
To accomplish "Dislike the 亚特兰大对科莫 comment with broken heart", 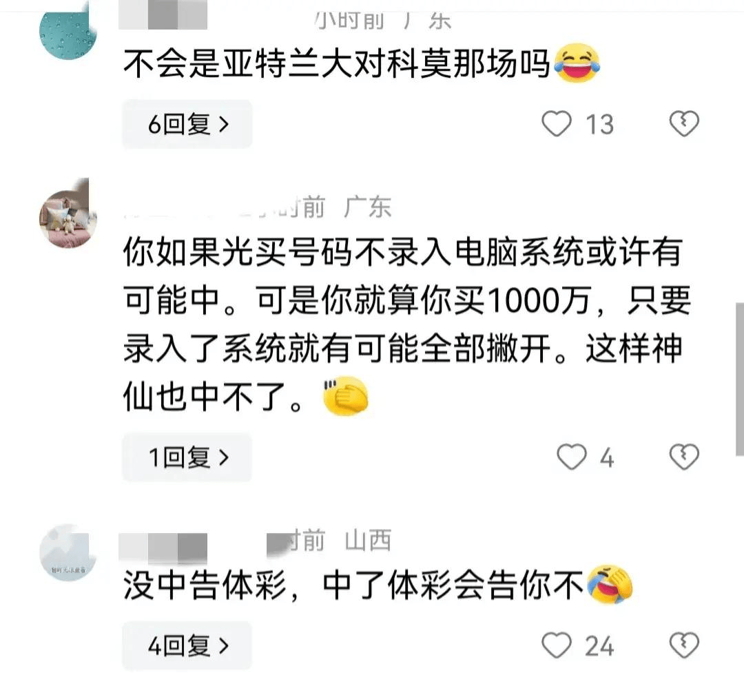I will pyautogui.click(x=684, y=124).
